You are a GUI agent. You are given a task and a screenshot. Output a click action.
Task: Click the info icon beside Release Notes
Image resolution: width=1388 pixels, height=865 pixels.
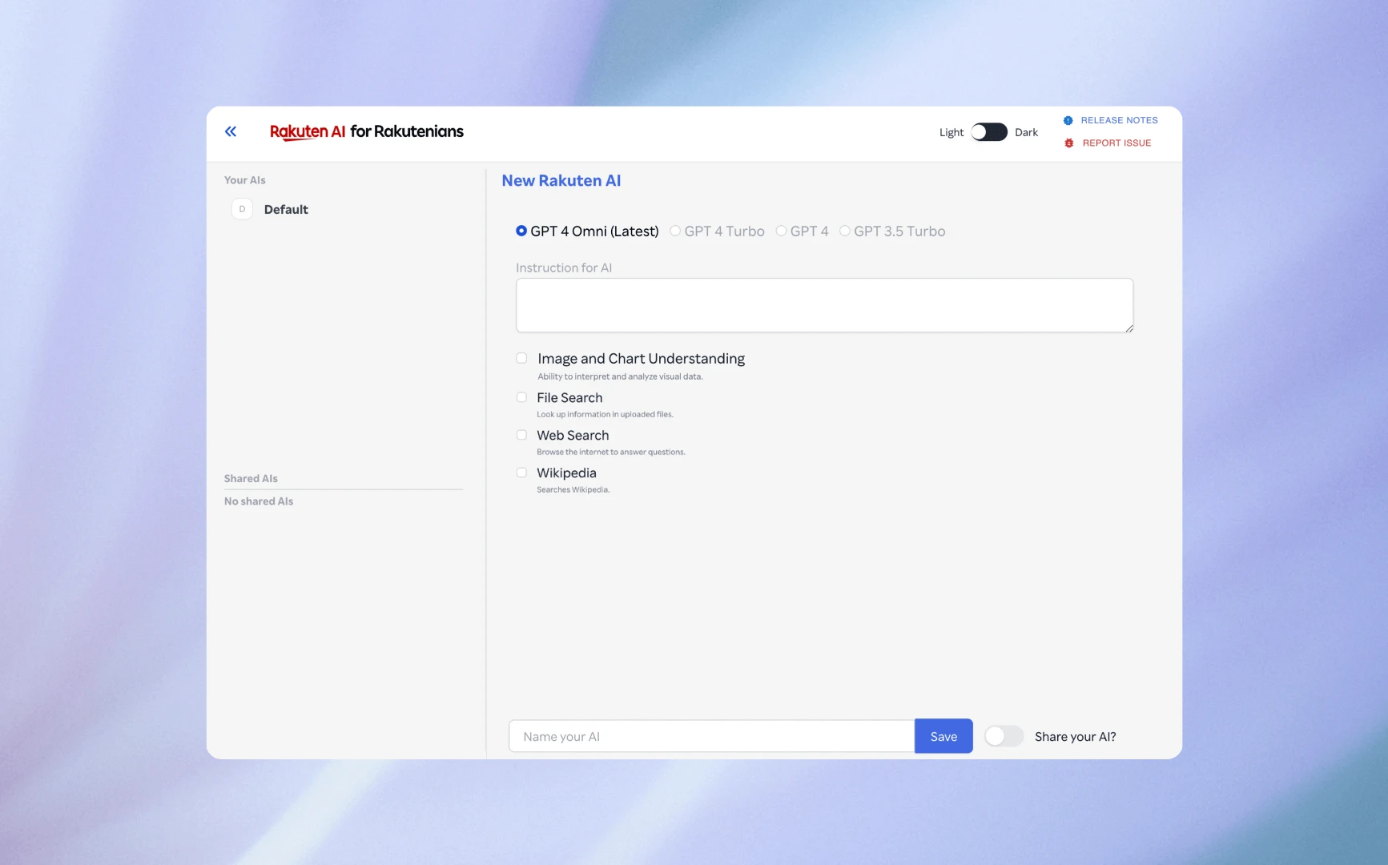(x=1068, y=120)
